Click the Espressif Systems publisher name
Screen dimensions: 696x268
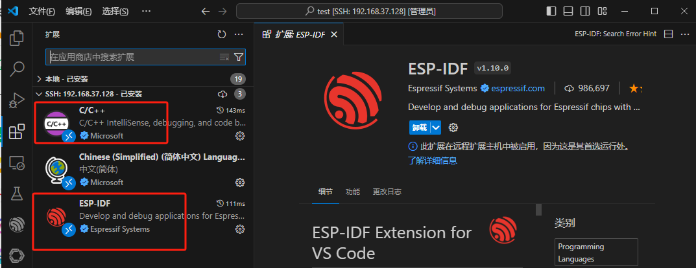click(x=442, y=88)
